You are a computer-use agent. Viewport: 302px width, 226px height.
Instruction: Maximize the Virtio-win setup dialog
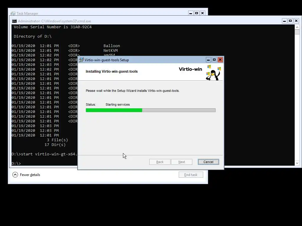click(214, 60)
